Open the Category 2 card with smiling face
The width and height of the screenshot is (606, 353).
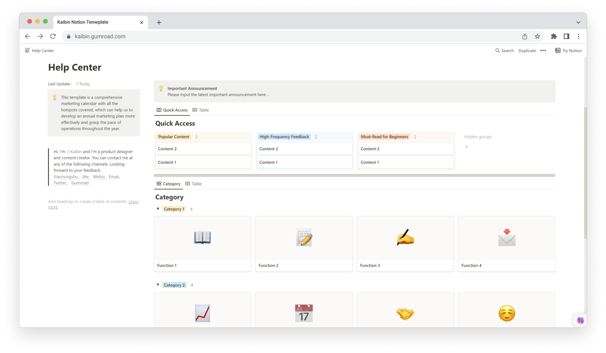pos(507,310)
